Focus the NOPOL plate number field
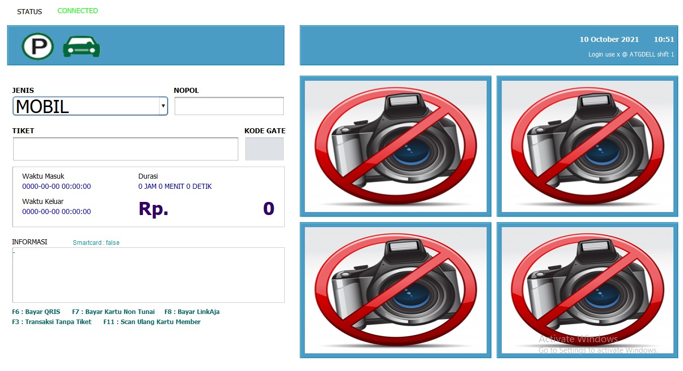 coord(229,107)
